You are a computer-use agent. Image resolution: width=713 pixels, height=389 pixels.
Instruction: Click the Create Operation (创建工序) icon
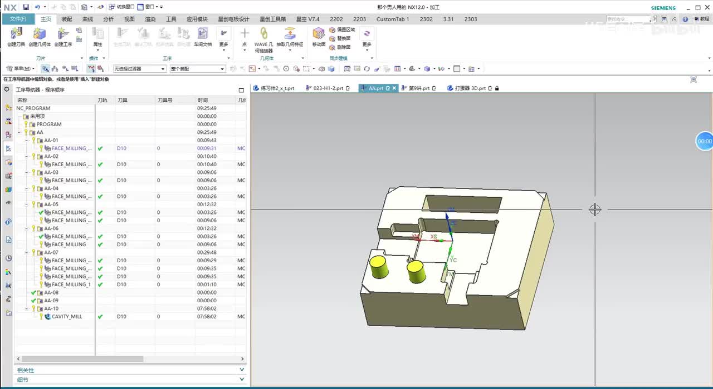[x=63, y=35]
